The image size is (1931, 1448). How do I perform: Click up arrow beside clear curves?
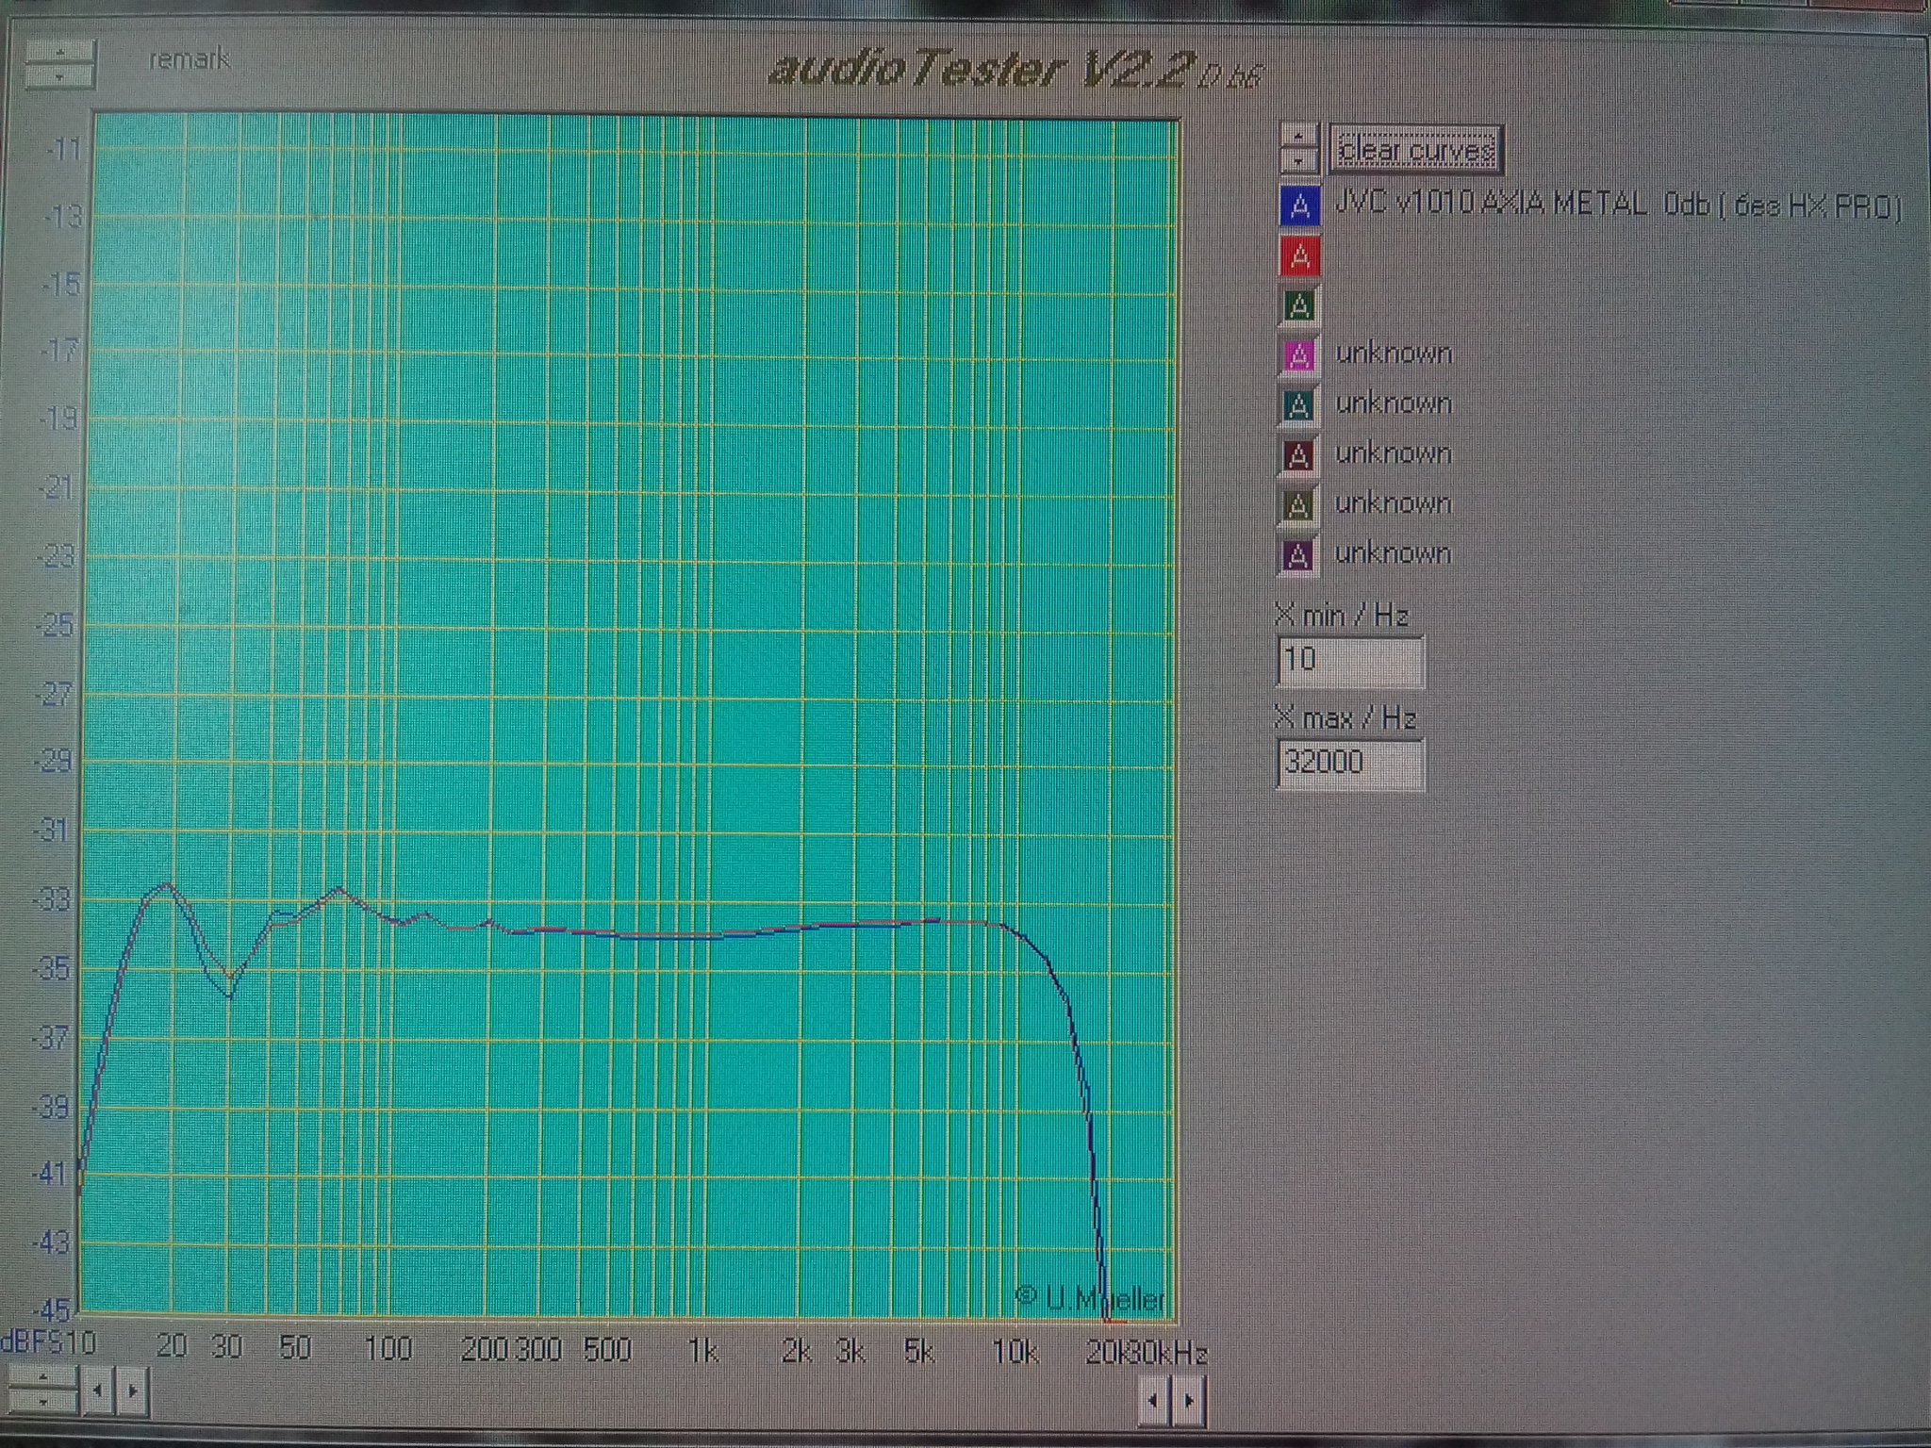(x=1299, y=134)
